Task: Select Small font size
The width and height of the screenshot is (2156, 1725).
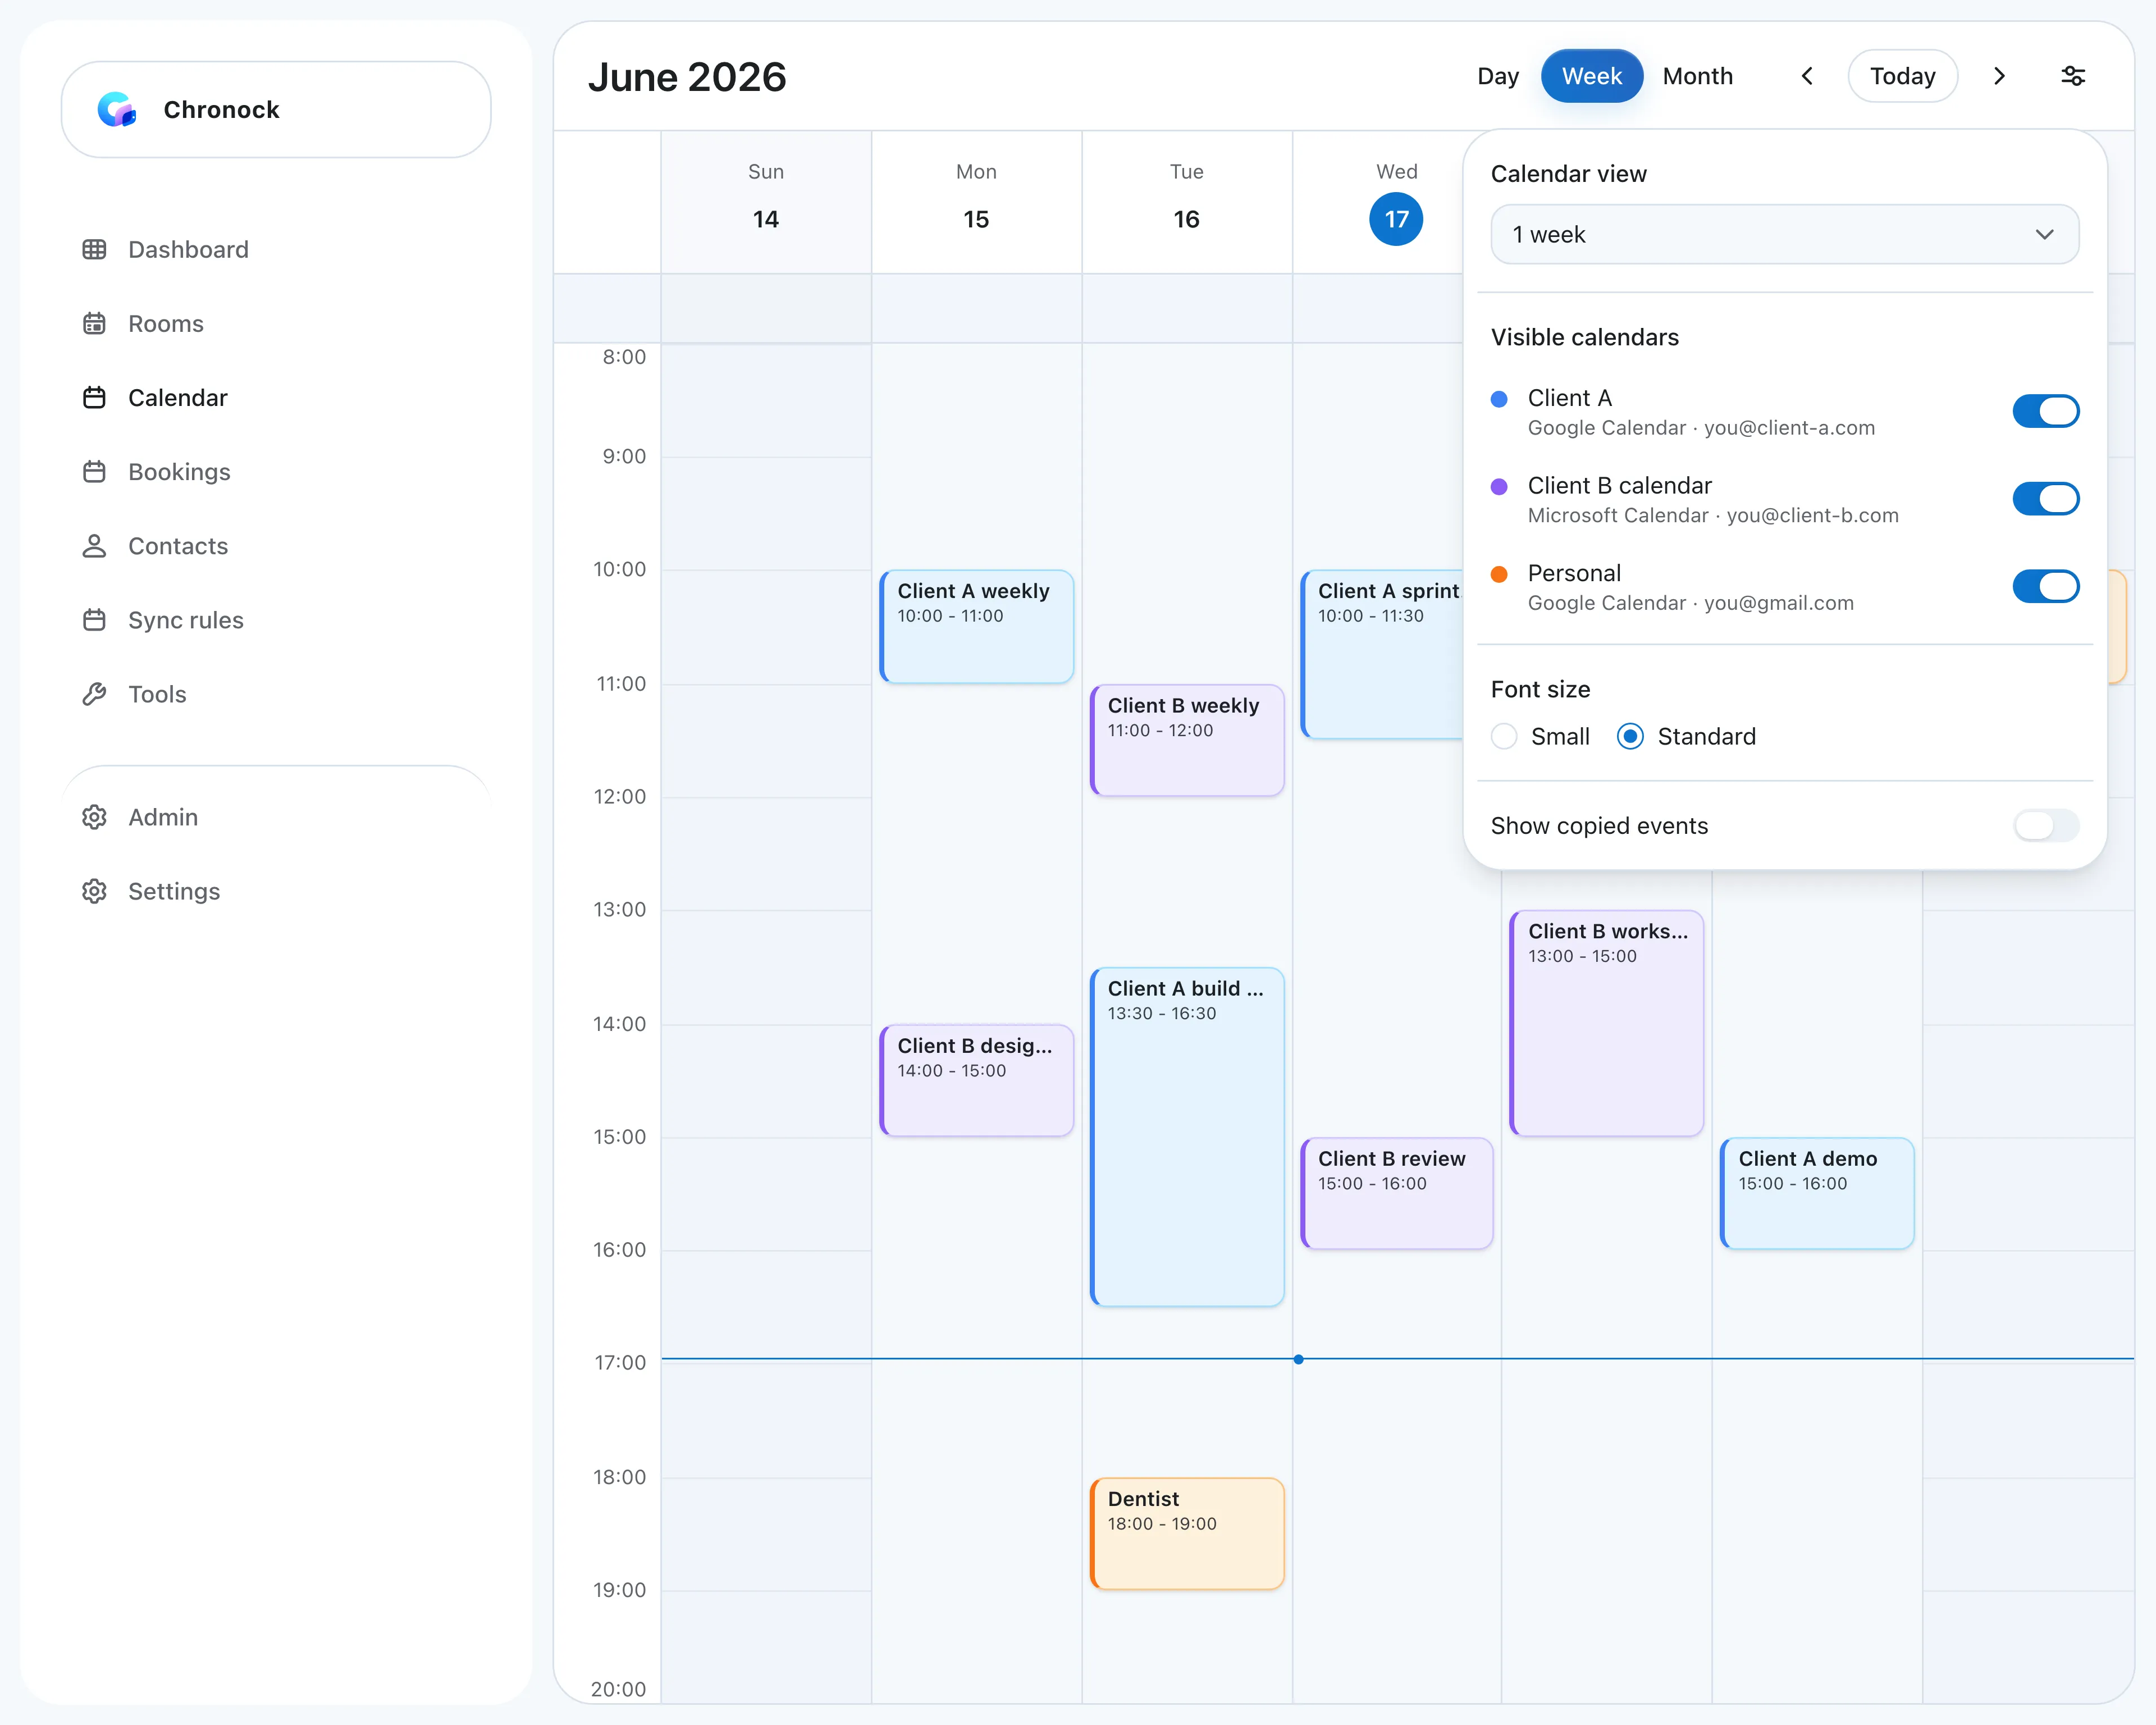Action: point(1504,736)
